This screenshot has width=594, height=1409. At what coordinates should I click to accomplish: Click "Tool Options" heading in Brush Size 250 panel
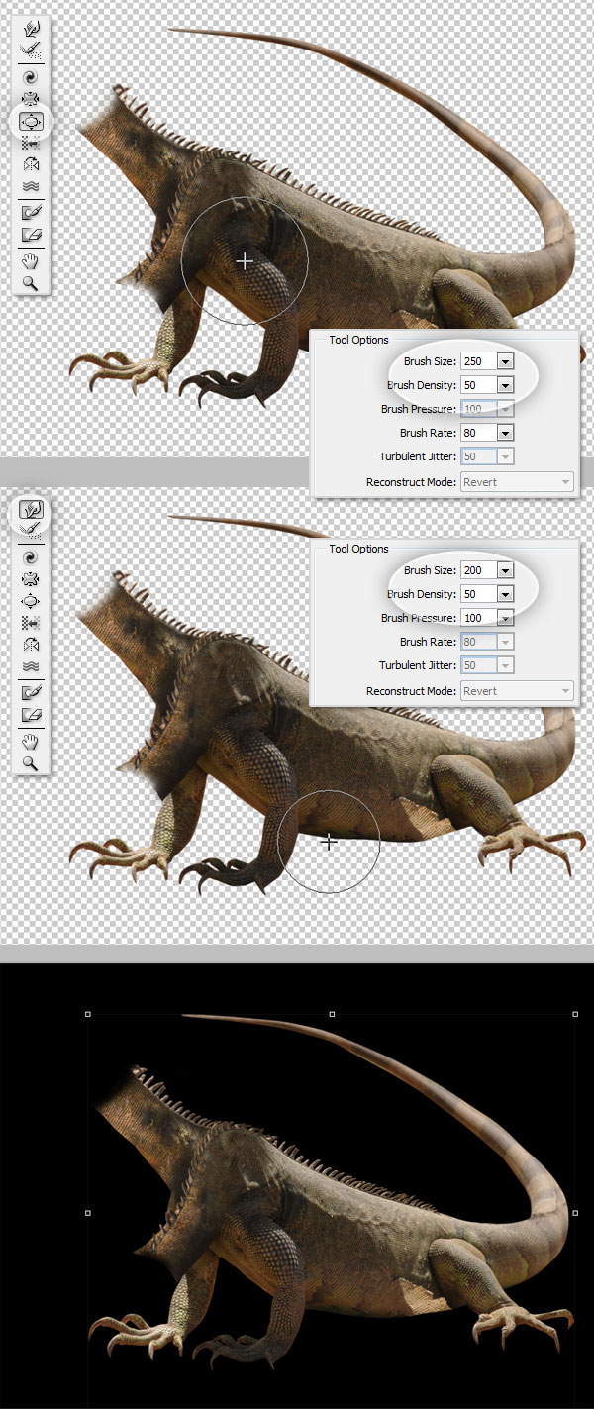pyautogui.click(x=358, y=340)
